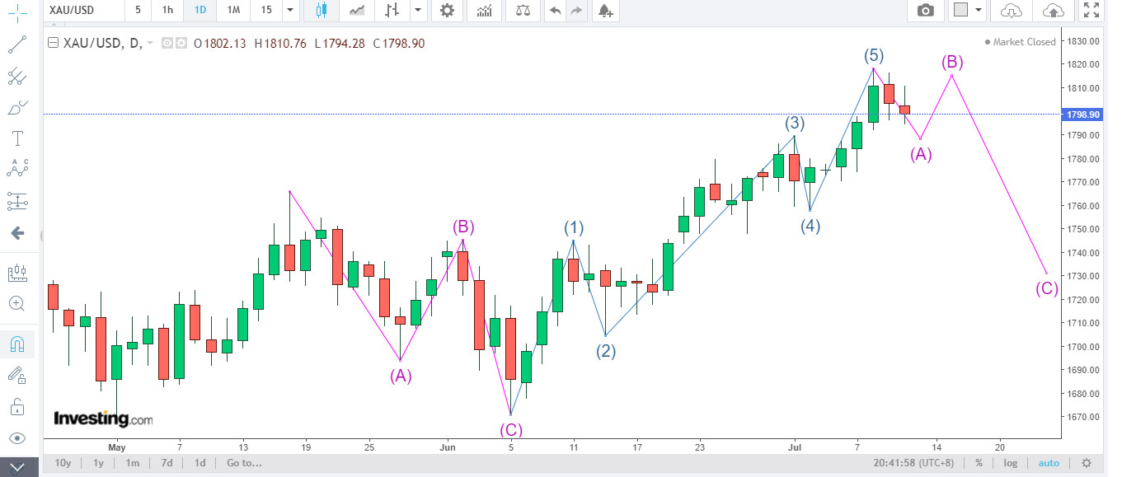
Task: Take a chart snapshot with camera icon
Action: pyautogui.click(x=926, y=11)
